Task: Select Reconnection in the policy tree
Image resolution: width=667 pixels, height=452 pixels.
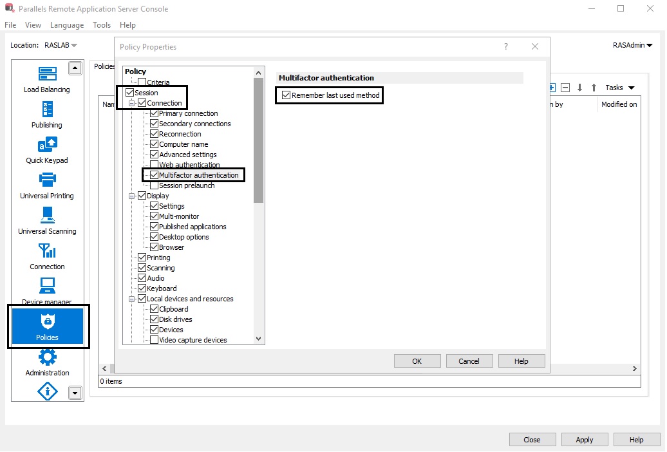Action: click(x=180, y=134)
